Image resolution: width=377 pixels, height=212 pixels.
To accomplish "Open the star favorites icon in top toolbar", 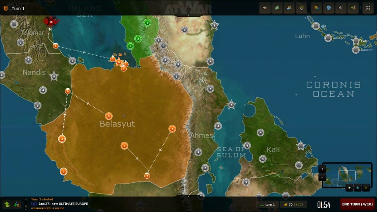I will [265, 8].
